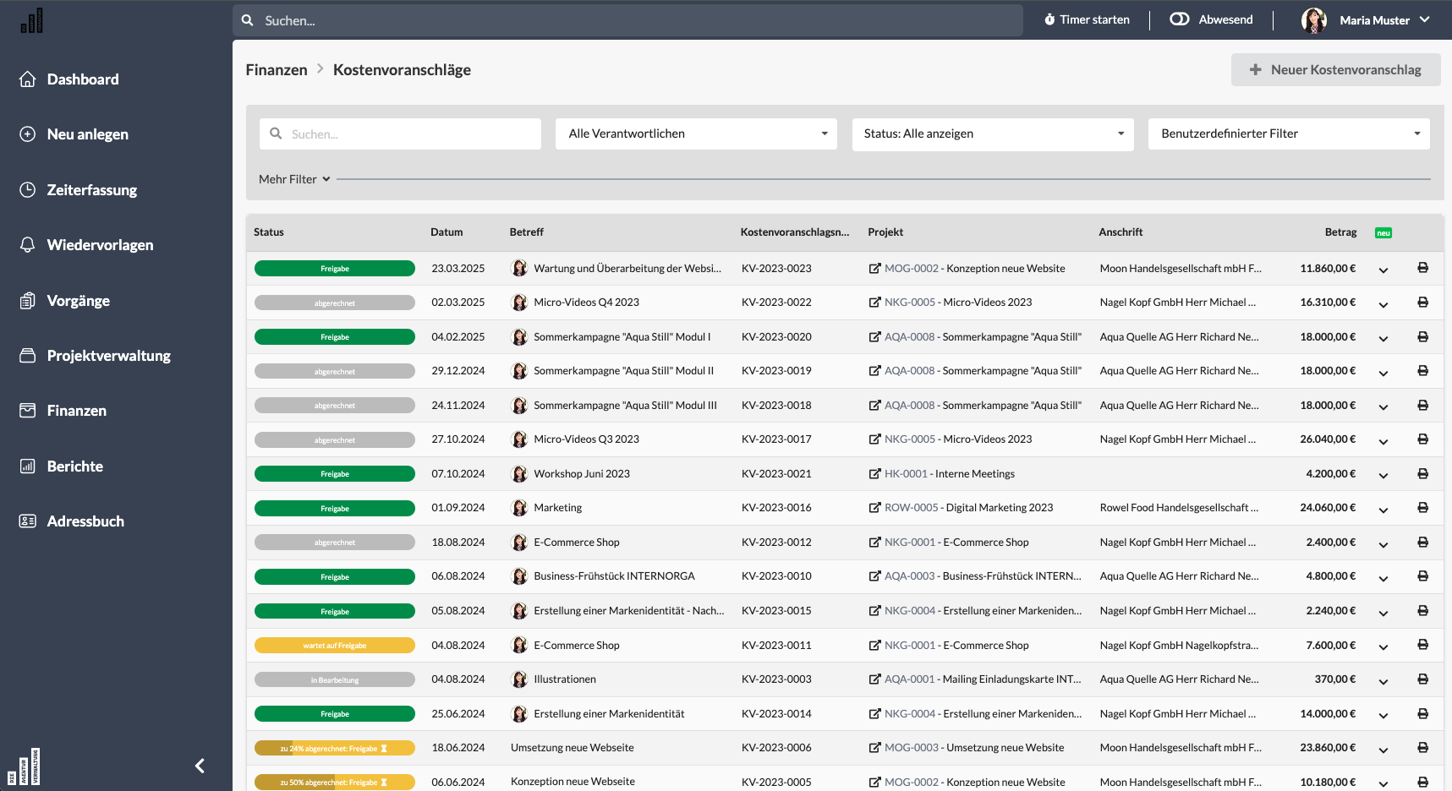This screenshot has width=1452, height=791.
Task: Open Wiedervorlagen using the bell icon
Action: [27, 244]
